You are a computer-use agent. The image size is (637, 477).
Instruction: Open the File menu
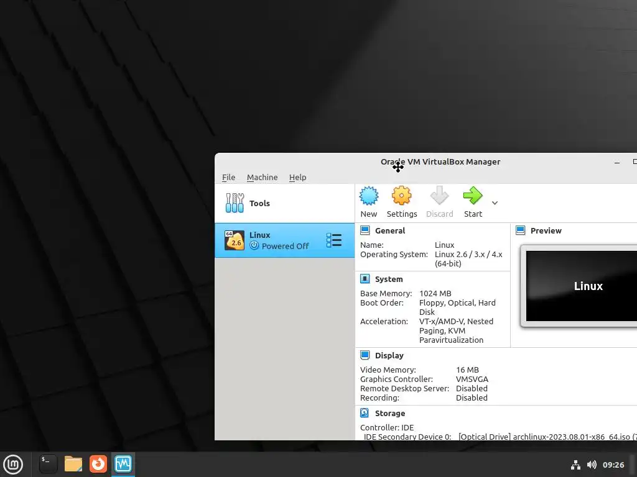[x=228, y=177]
